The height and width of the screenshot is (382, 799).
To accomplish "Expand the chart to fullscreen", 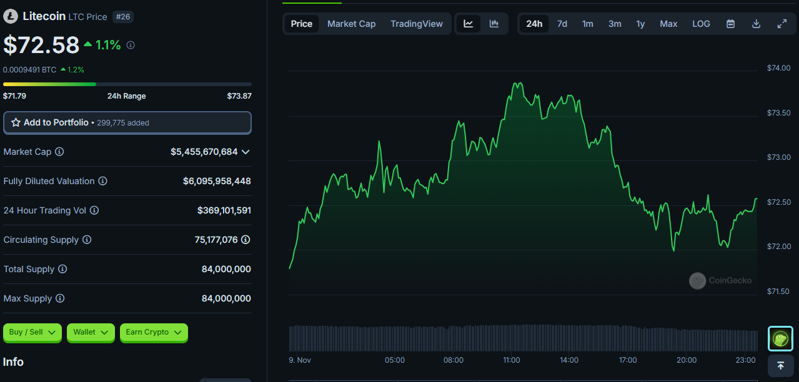I will click(x=782, y=24).
